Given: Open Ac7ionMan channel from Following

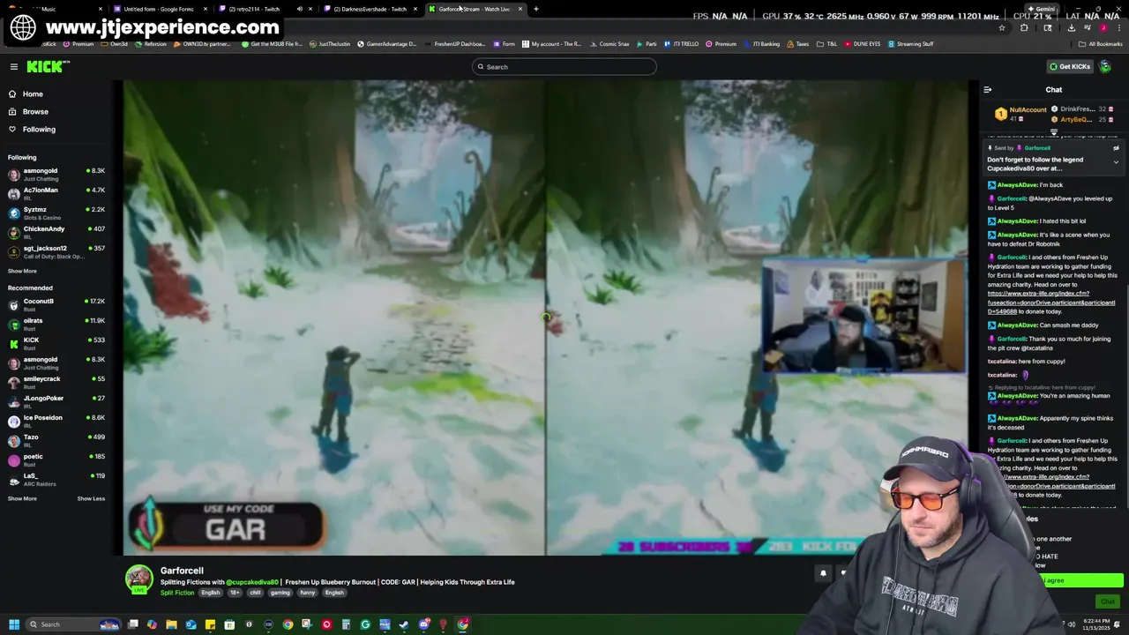Looking at the screenshot, I should (55, 194).
